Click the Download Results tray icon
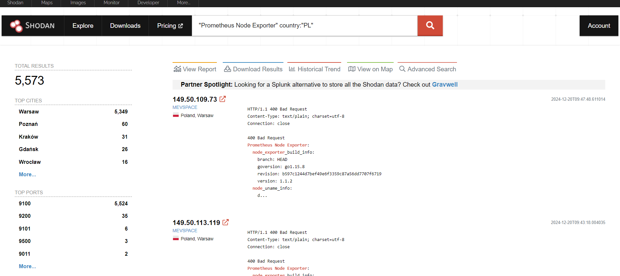This screenshot has width=620, height=276. pos(227,69)
